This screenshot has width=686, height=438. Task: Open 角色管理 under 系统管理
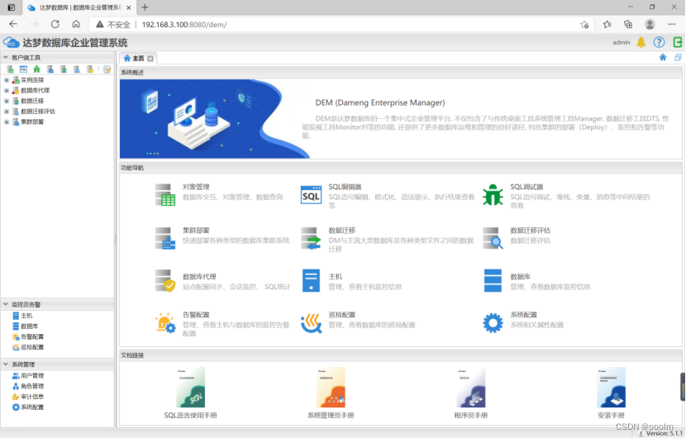tap(32, 386)
